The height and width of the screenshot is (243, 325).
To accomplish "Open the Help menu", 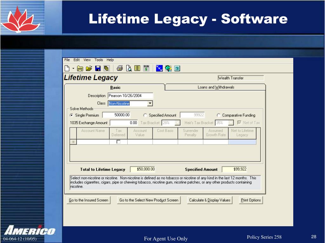I will tap(110, 60).
